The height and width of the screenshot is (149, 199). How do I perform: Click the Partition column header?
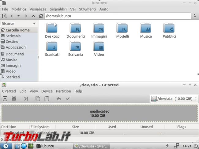14,127
